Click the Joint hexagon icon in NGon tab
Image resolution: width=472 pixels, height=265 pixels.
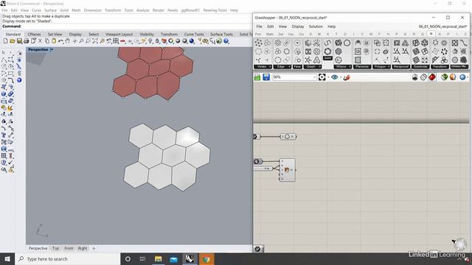click(327, 52)
